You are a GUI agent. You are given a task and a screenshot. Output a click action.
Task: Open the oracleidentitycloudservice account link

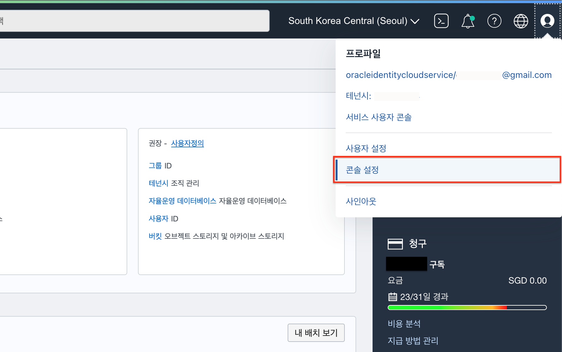coord(449,75)
